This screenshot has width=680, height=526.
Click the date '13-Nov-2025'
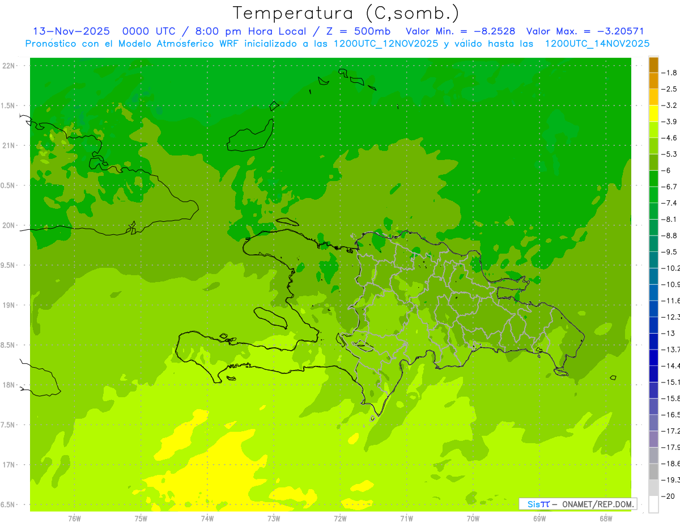coord(71,31)
